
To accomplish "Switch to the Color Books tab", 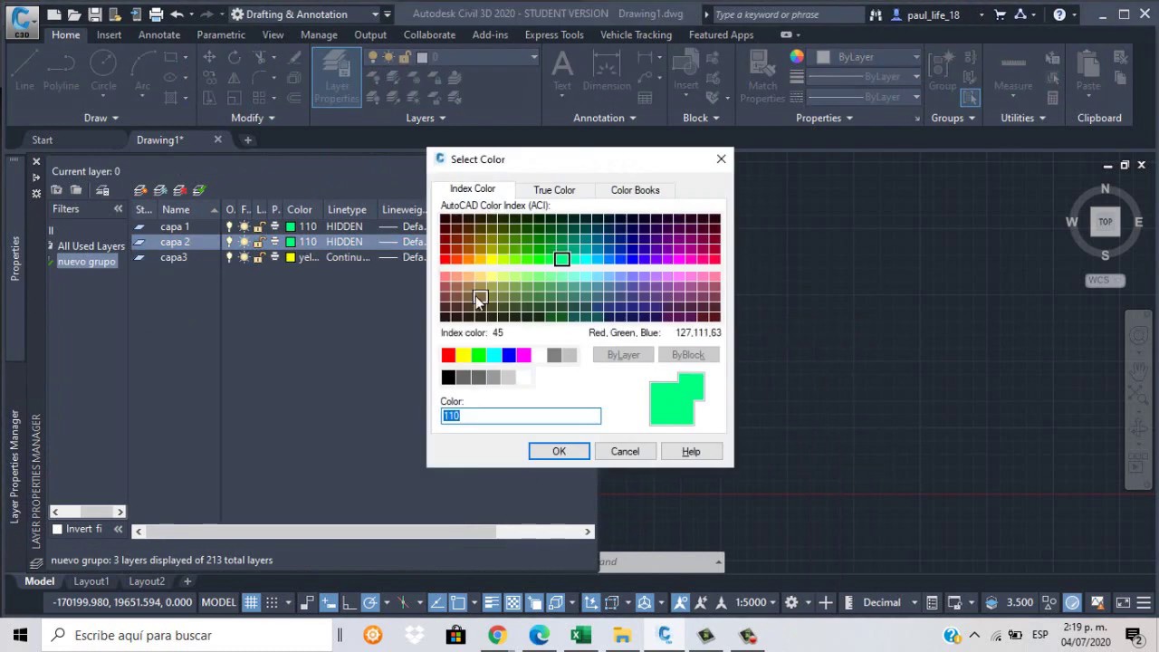I will (x=635, y=190).
